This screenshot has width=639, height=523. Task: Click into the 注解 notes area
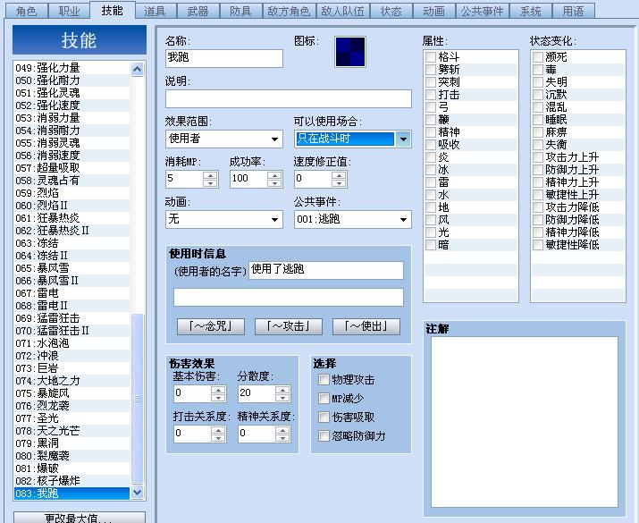[x=525, y=422]
